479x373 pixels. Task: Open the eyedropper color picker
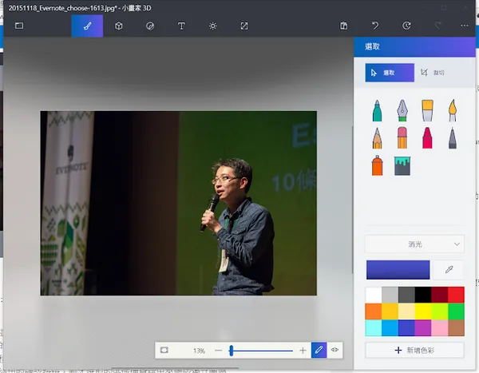click(449, 271)
